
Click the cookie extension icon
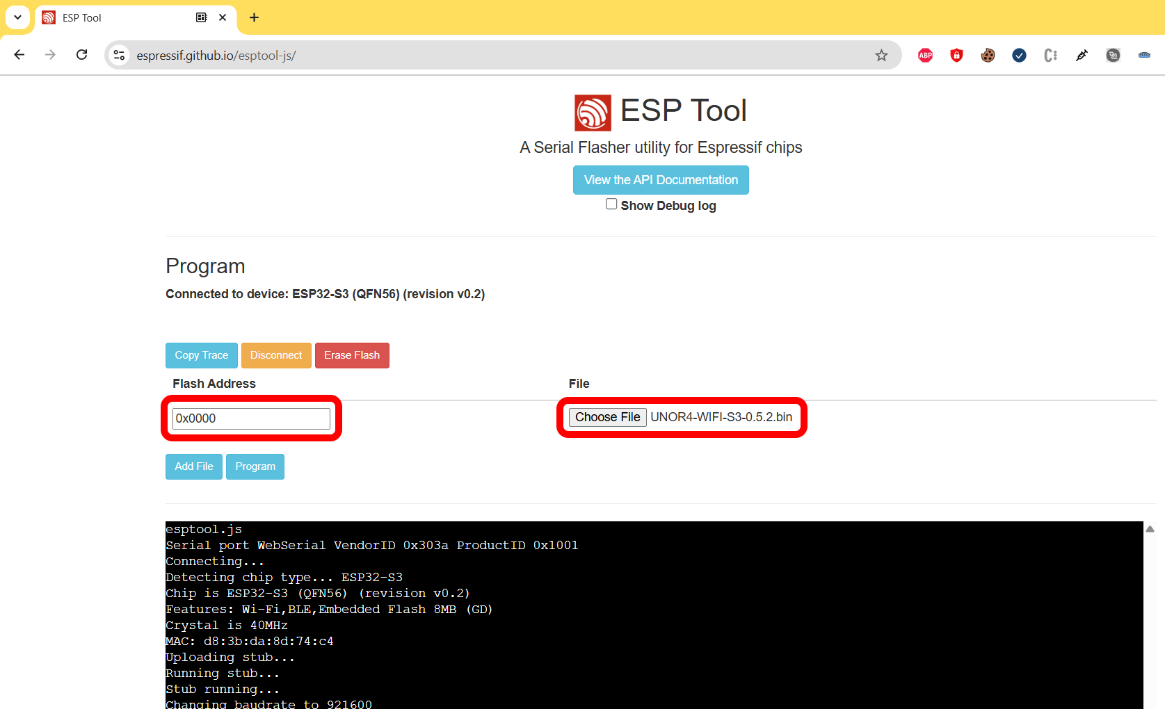[988, 56]
